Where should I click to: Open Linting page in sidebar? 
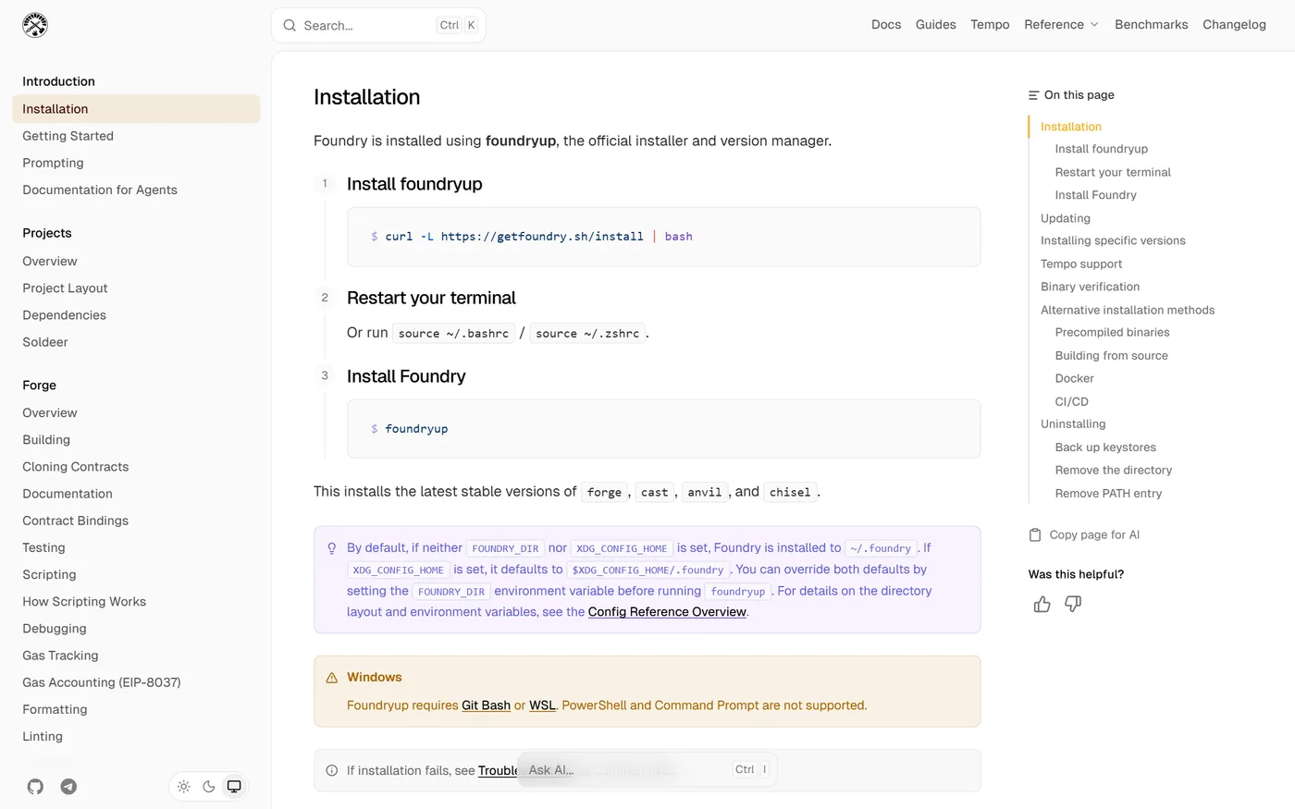(43, 737)
